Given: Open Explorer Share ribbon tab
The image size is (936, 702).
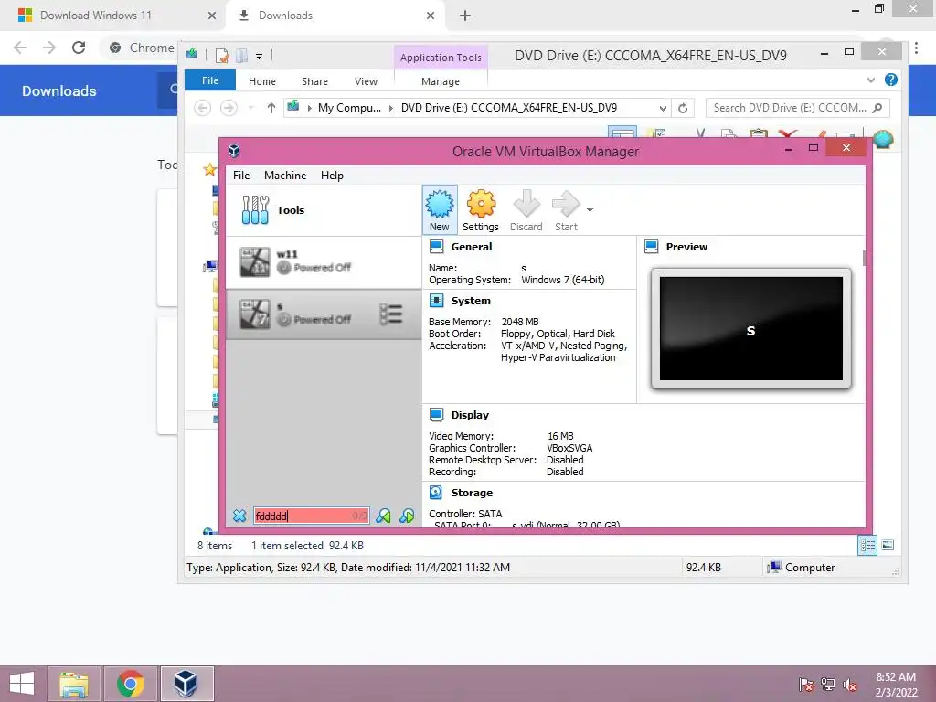Looking at the screenshot, I should click(x=314, y=81).
